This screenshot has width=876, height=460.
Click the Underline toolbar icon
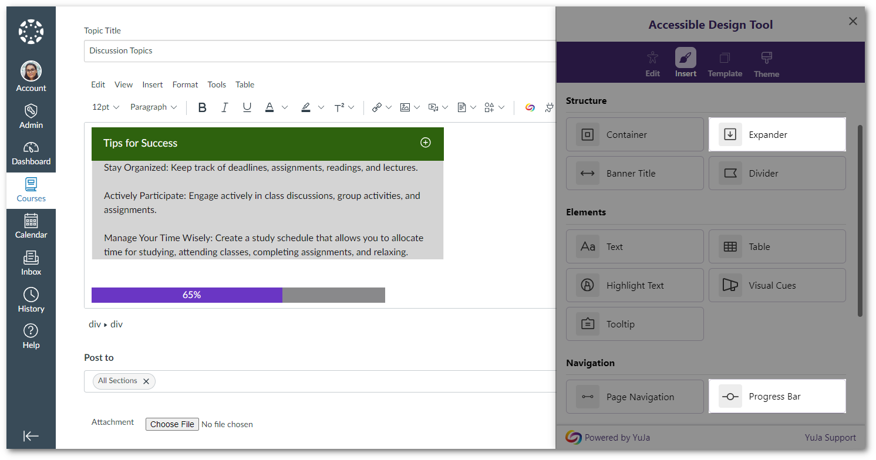tap(247, 107)
